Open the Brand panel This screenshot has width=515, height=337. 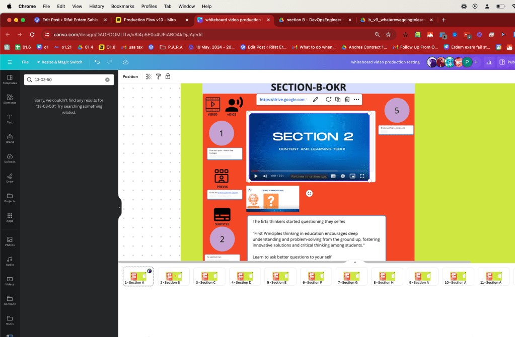point(10,138)
